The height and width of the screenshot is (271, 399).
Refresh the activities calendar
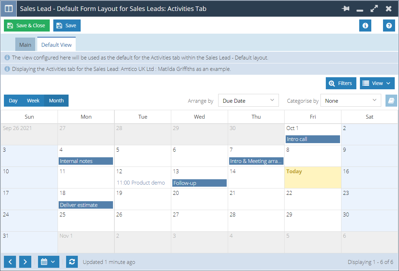(x=72, y=262)
